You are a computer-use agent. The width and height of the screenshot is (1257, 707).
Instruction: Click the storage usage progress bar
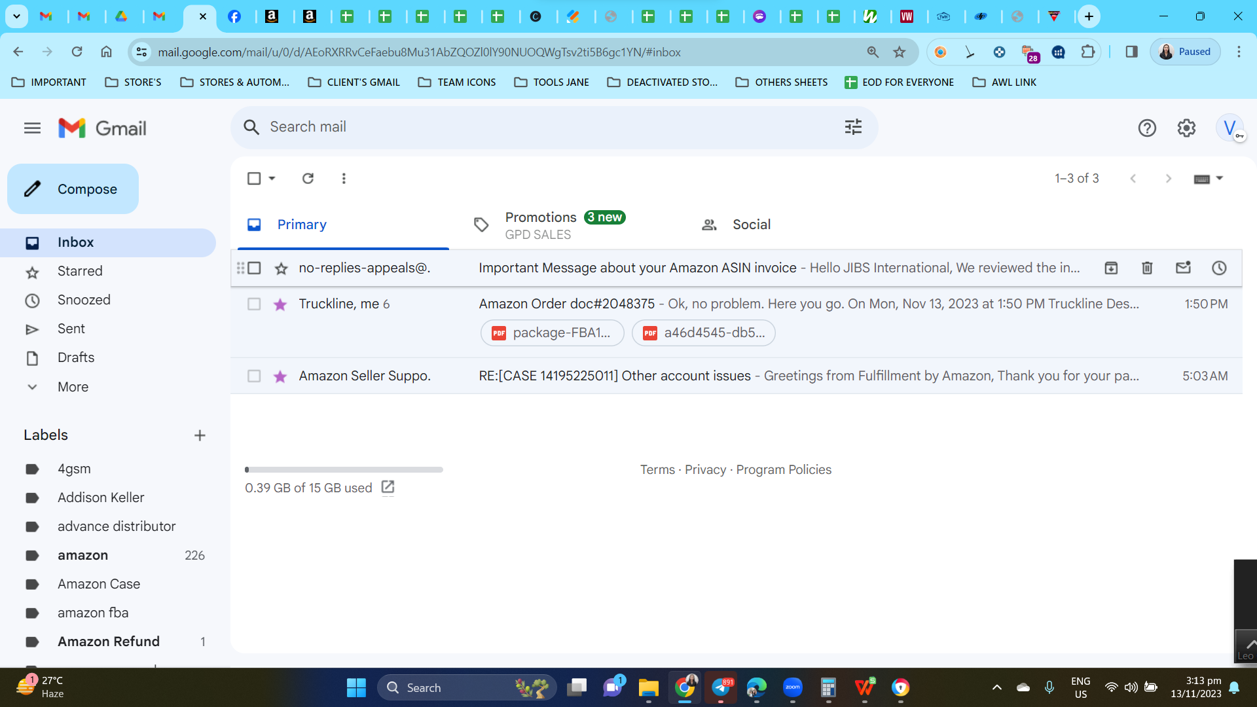click(344, 469)
